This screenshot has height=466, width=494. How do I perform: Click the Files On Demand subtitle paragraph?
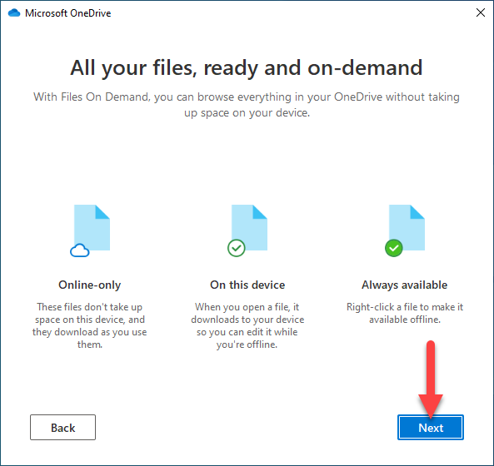click(x=247, y=105)
